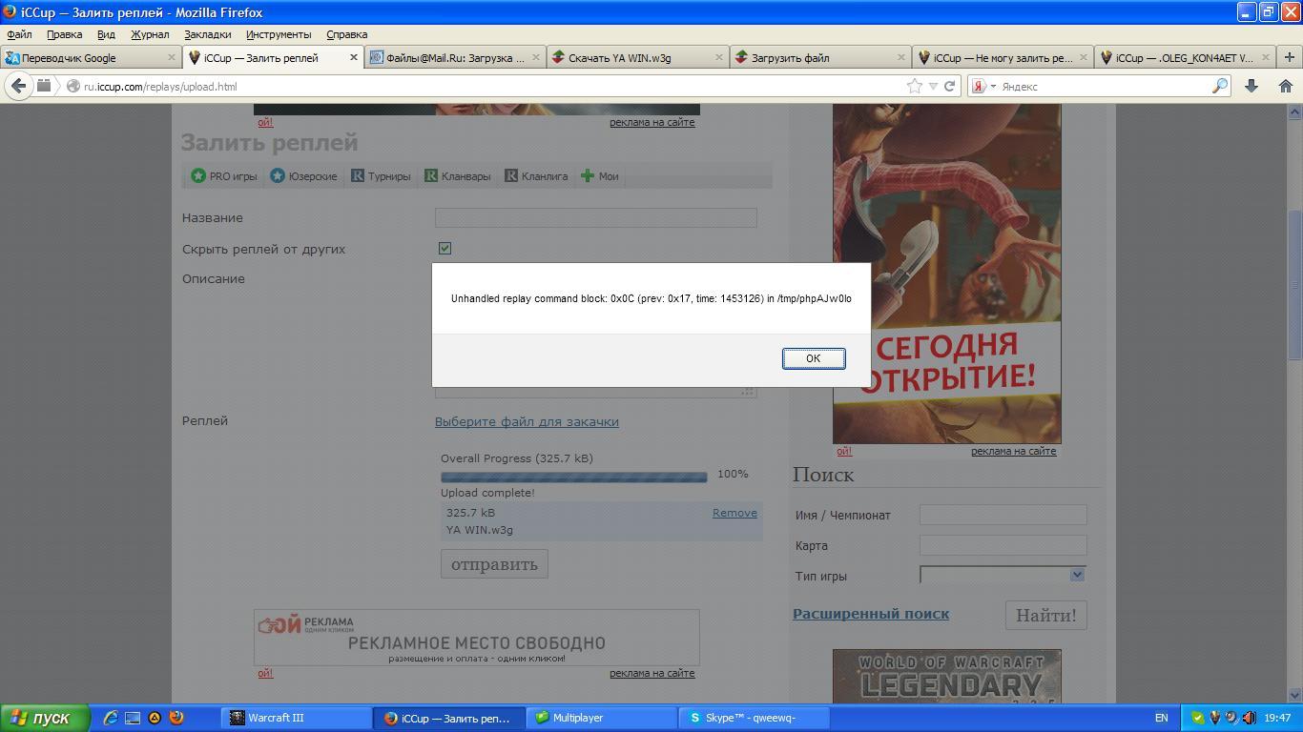Open the Справка menu
1303x732 pixels.
click(x=346, y=34)
